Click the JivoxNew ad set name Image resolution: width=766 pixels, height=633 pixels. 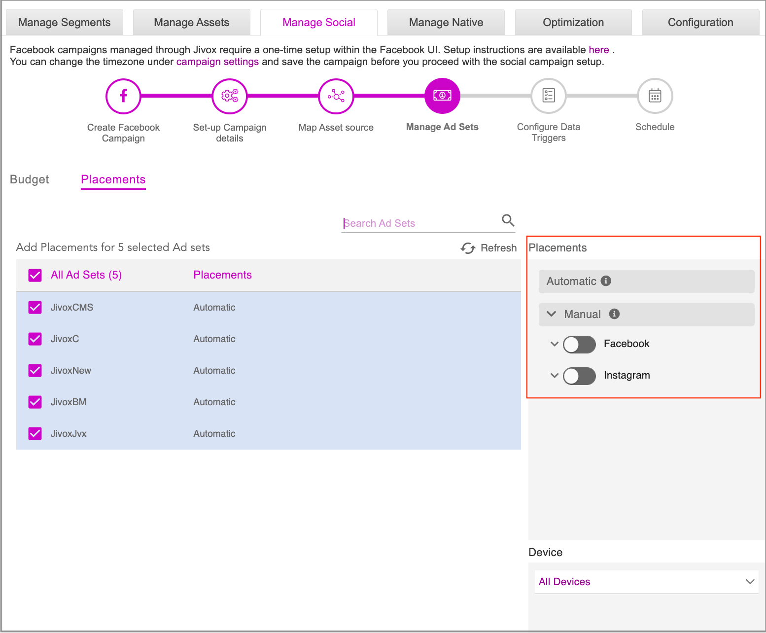pyautogui.click(x=71, y=371)
